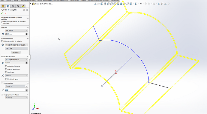Click the Parcourir... button

(x=16, y=52)
